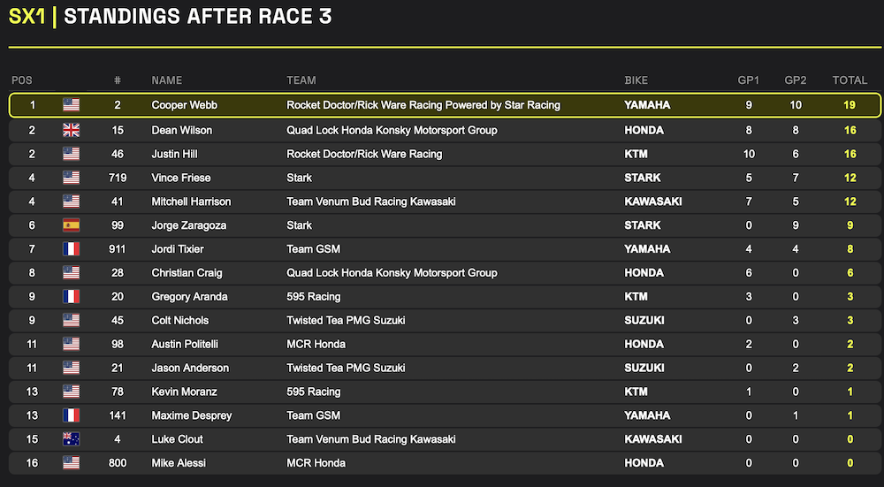
Task: Click the France flag beside Gregory Aranda
Action: pyautogui.click(x=71, y=296)
